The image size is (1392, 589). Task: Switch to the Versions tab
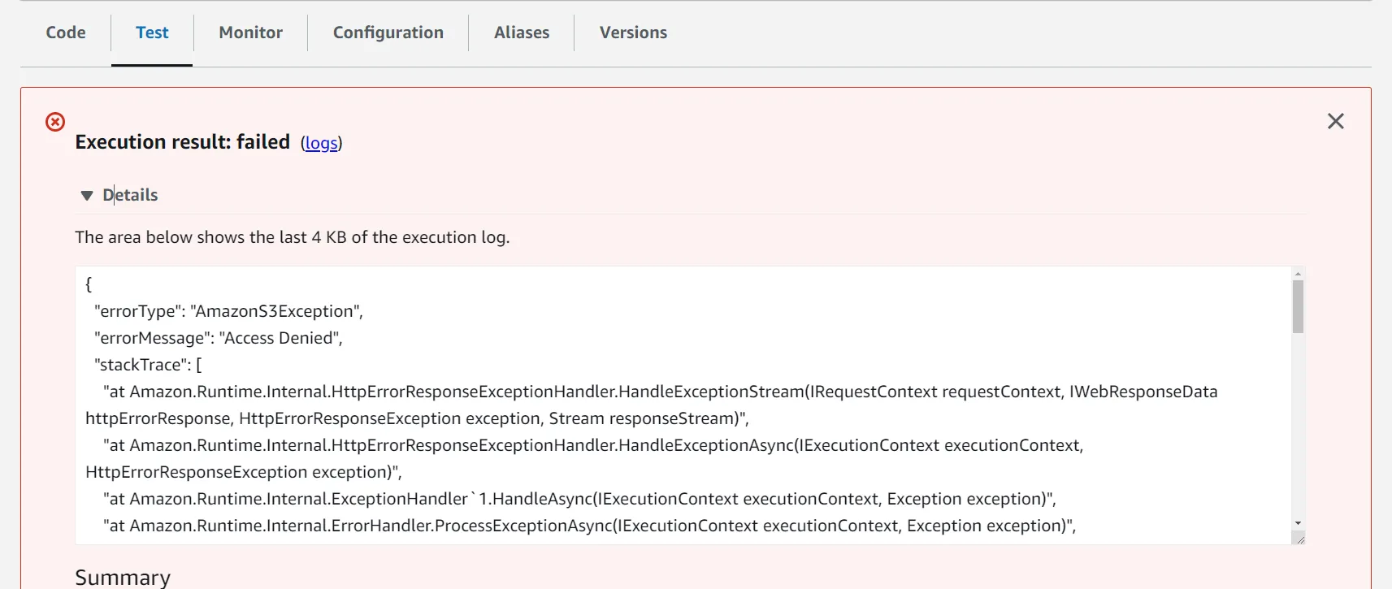(633, 32)
